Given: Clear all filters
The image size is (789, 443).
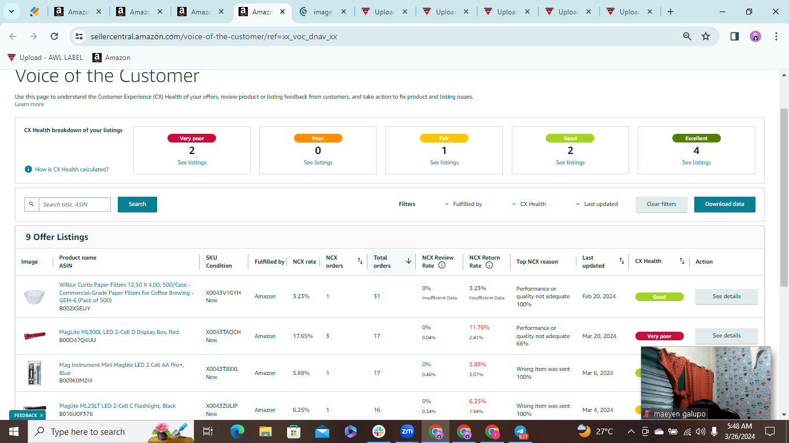Looking at the screenshot, I should tap(661, 204).
